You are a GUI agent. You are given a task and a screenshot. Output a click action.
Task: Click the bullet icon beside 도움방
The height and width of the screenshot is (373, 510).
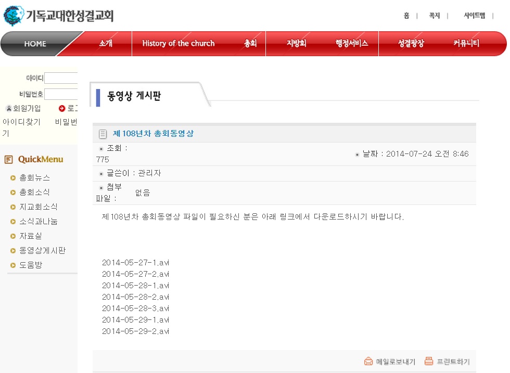pos(13,265)
